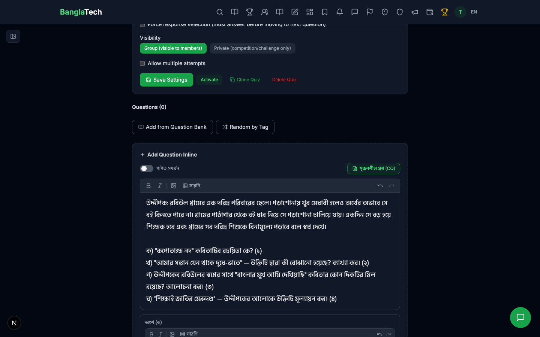Image resolution: width=540 pixels, height=337 pixels.
Task: Select Group visibility option
Action: pos(173,48)
